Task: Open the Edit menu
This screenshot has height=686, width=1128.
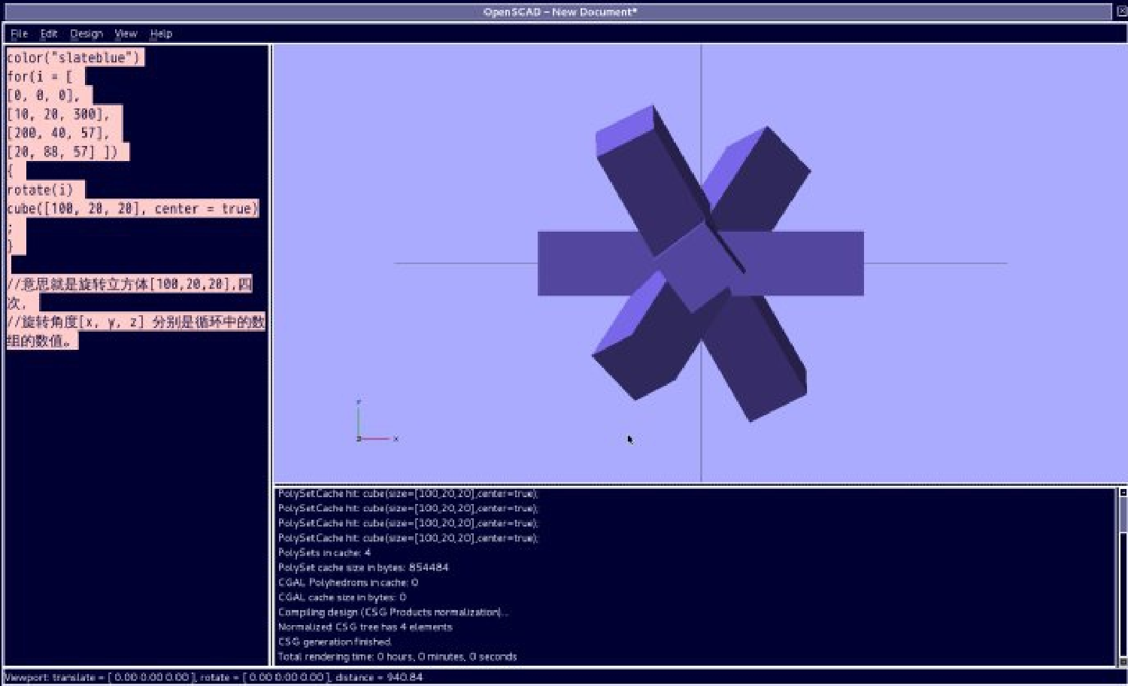Action: pos(49,34)
